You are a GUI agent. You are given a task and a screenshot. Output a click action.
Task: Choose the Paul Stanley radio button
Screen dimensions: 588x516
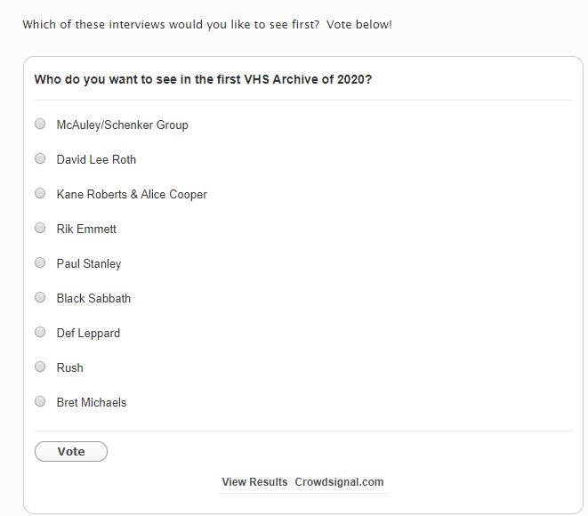[x=40, y=263]
